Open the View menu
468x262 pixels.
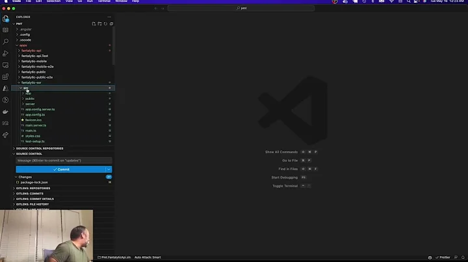coord(69,1)
